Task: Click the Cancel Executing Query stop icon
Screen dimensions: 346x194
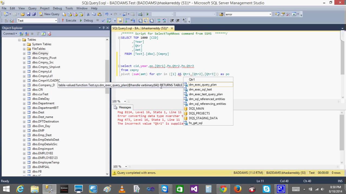Action: [98, 20]
